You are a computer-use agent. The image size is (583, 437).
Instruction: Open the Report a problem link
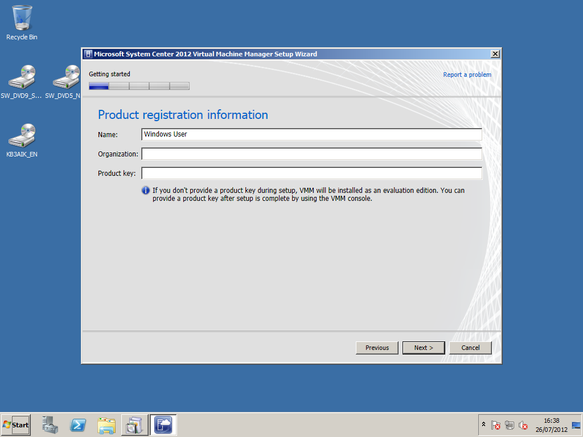point(467,75)
